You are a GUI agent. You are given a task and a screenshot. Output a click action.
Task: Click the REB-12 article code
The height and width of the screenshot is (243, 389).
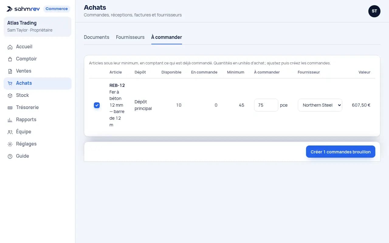click(x=117, y=85)
